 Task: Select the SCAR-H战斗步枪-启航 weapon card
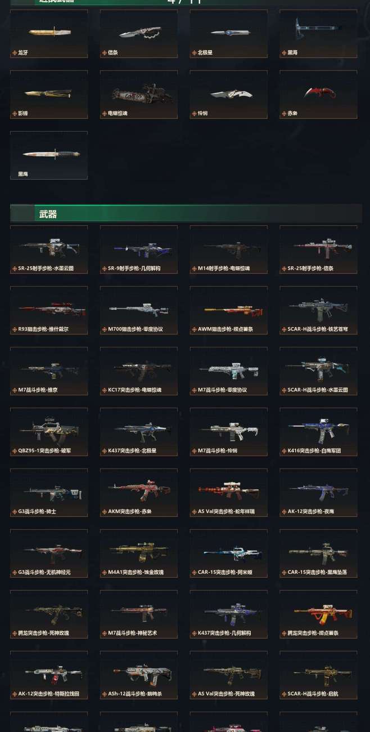pos(318,675)
